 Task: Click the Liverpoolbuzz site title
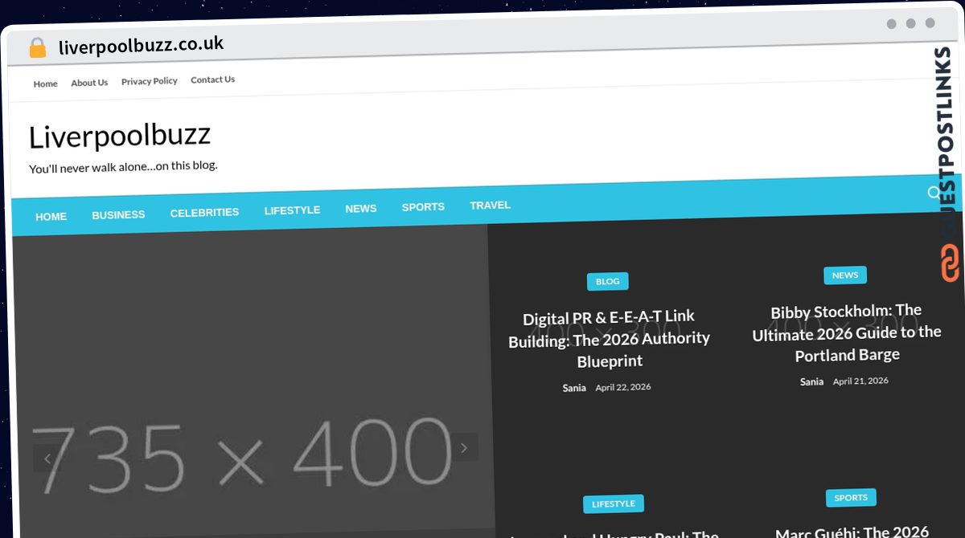pyautogui.click(x=120, y=135)
